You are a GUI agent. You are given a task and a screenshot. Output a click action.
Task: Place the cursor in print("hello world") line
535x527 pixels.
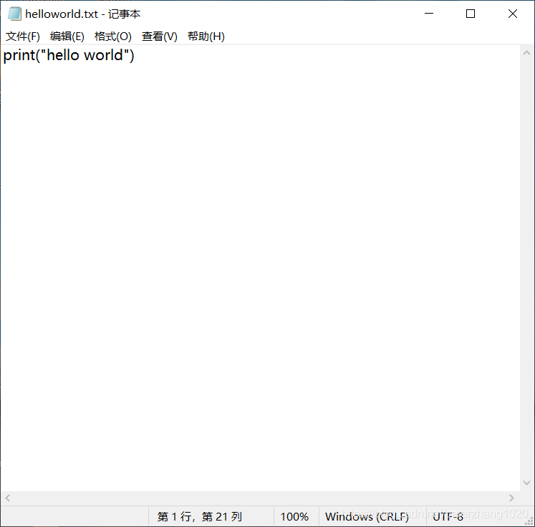[x=69, y=55]
